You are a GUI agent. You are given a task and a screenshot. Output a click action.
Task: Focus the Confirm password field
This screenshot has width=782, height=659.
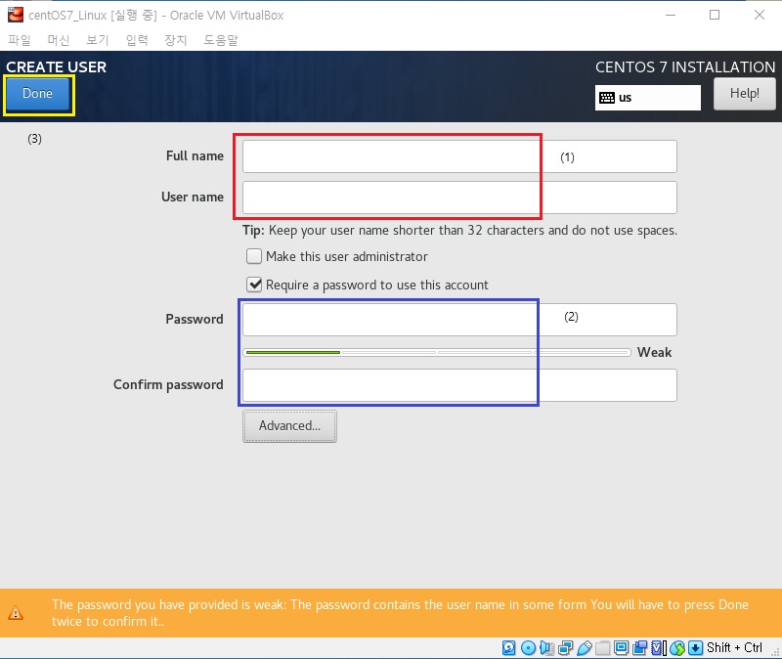click(x=459, y=385)
